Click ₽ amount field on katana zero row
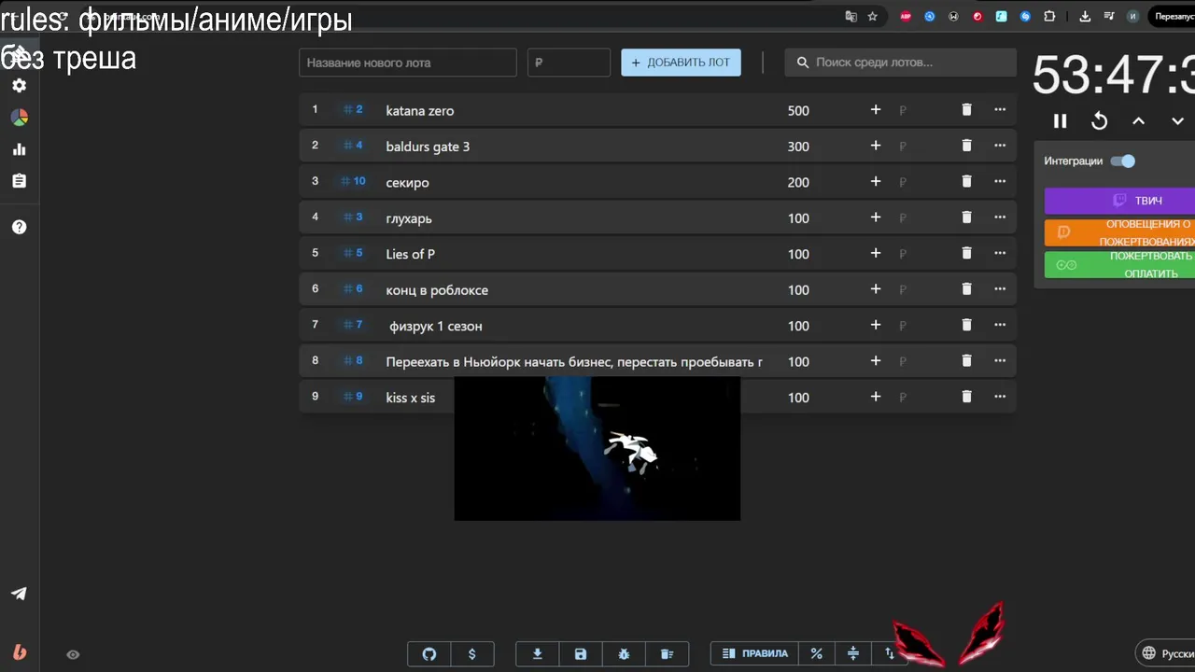 coord(903,110)
